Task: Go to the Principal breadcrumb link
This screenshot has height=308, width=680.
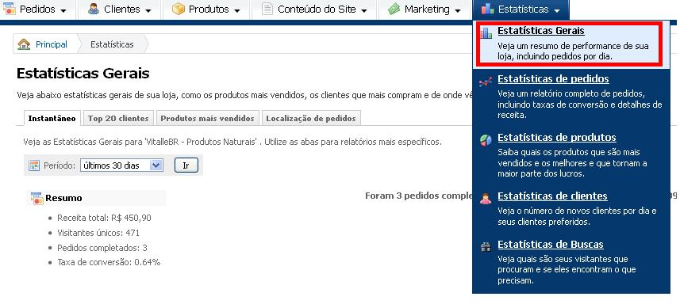Action: pyautogui.click(x=52, y=44)
